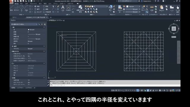The height and width of the screenshot is (107, 190).
Task: Open the lineweight ByLayer dropdown in ribbon
Action: (x=133, y=9)
